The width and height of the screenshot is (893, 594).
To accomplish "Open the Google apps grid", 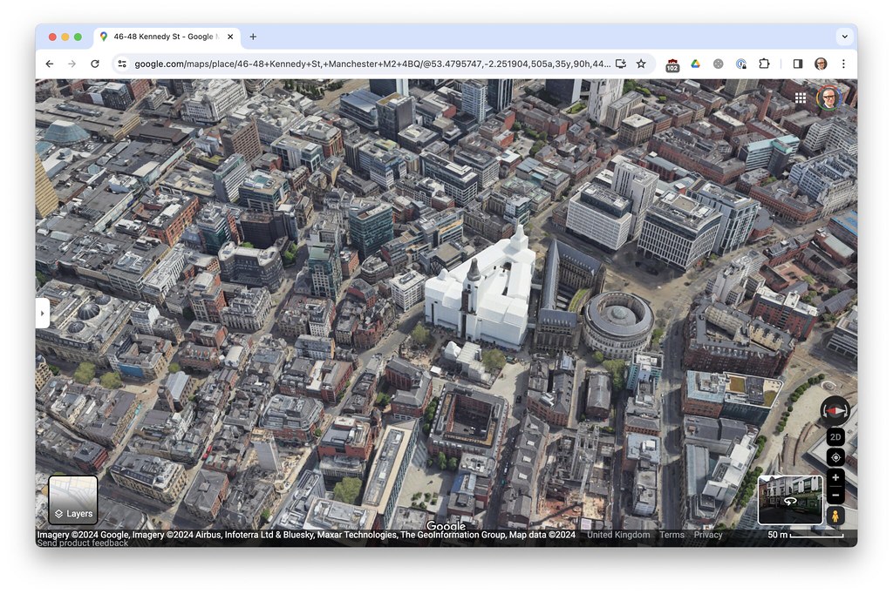I will (x=801, y=98).
